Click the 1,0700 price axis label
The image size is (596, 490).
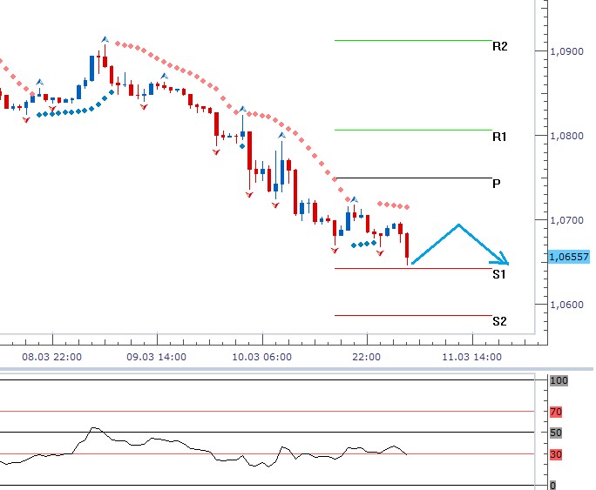pos(566,221)
